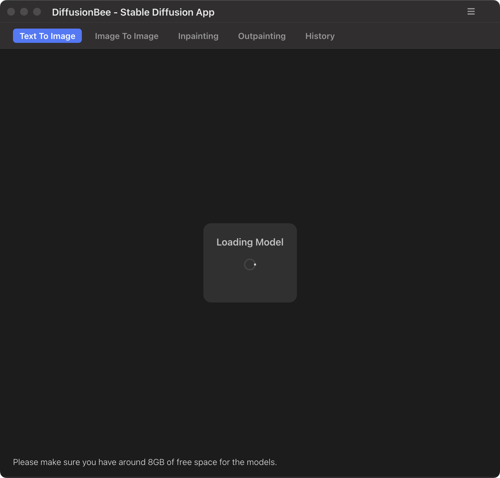Switch to the Image To Image tab

coord(127,36)
